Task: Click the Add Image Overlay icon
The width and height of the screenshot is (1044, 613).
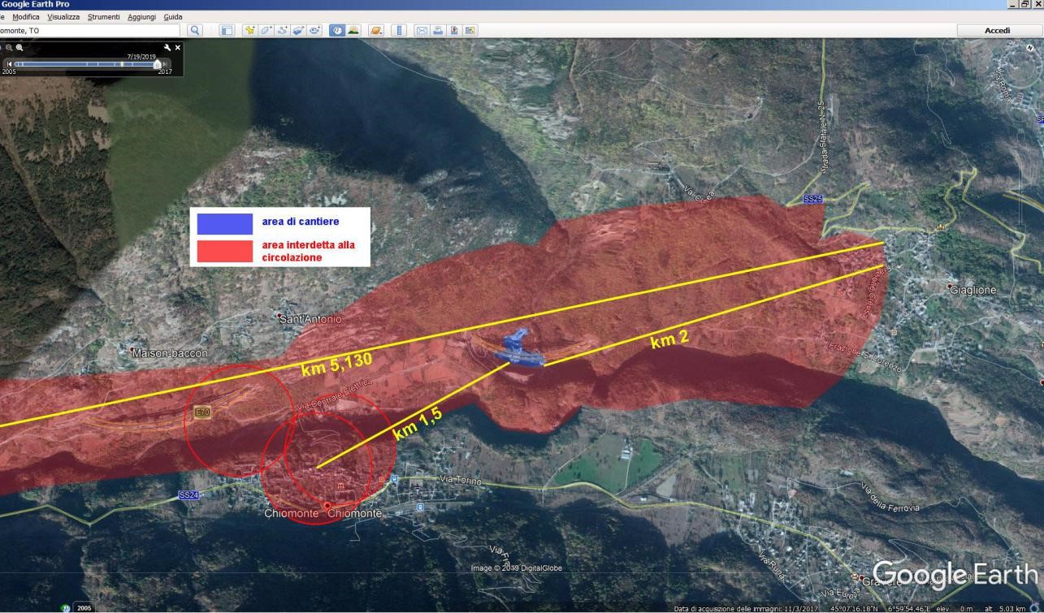Action: (298, 30)
